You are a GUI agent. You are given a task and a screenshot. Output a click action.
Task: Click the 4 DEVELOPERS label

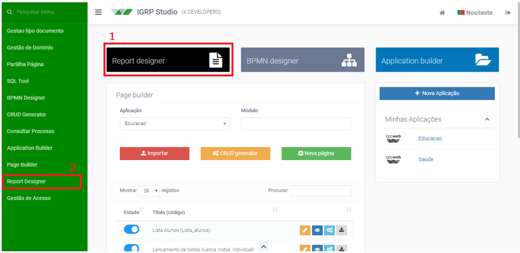click(x=201, y=13)
